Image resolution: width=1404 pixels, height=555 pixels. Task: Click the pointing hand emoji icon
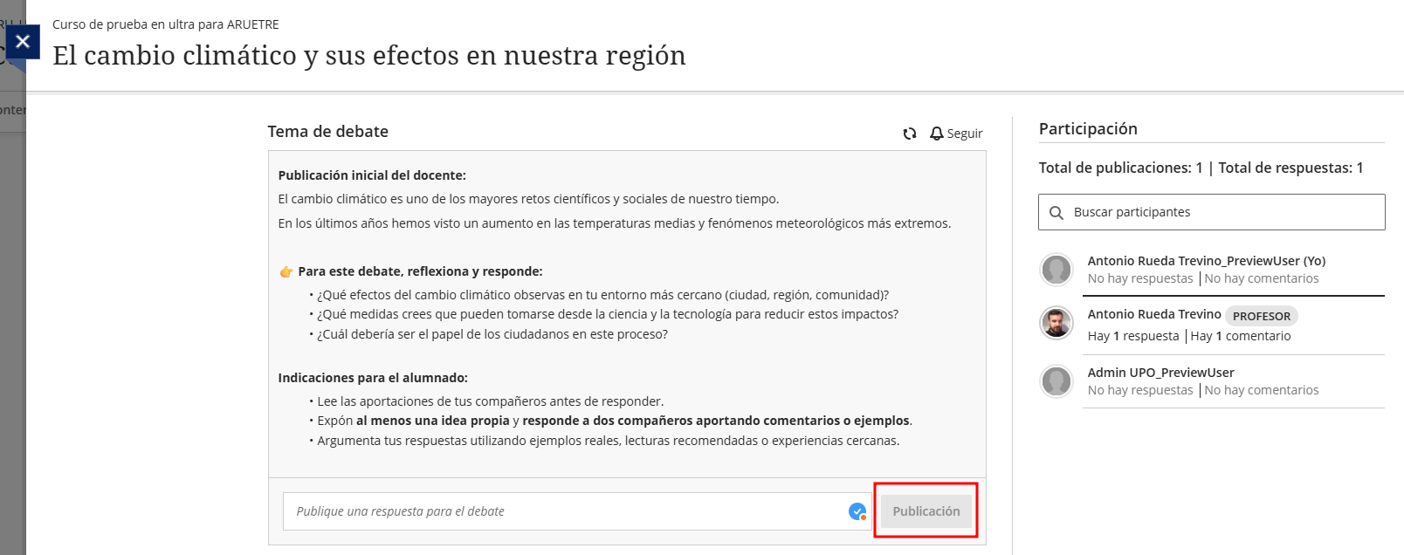(x=286, y=272)
